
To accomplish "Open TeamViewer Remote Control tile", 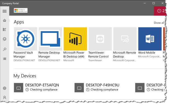I will 100,39.
